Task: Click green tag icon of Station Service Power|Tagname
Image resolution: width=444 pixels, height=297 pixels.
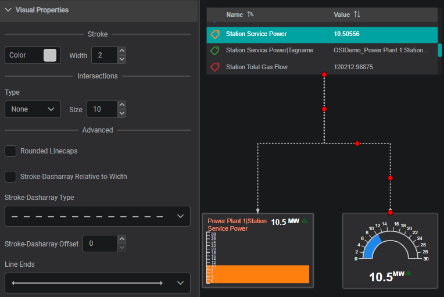Action: (215, 51)
